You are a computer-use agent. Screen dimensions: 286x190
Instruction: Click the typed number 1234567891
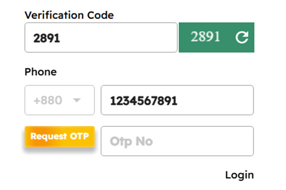coord(143,101)
